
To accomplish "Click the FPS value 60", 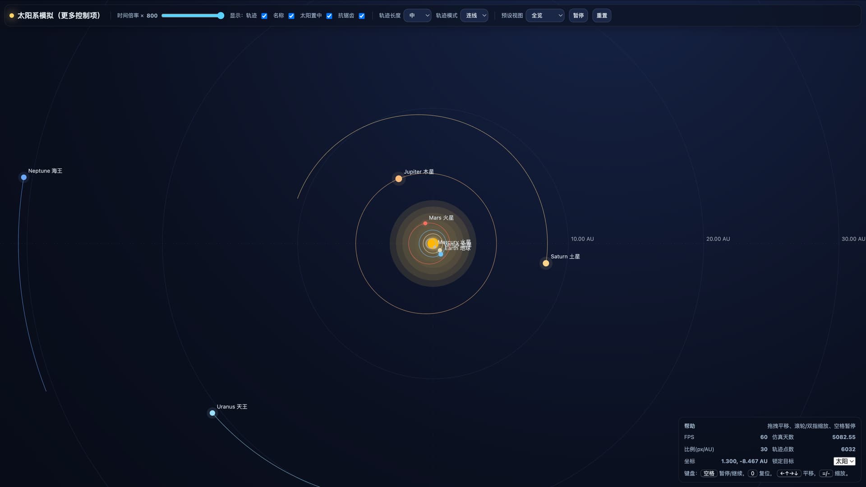I will [764, 437].
